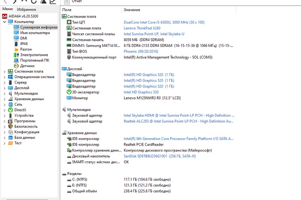The image size is (301, 200).
Task: Click the graph chart toolbar icon
Action: 53,2
